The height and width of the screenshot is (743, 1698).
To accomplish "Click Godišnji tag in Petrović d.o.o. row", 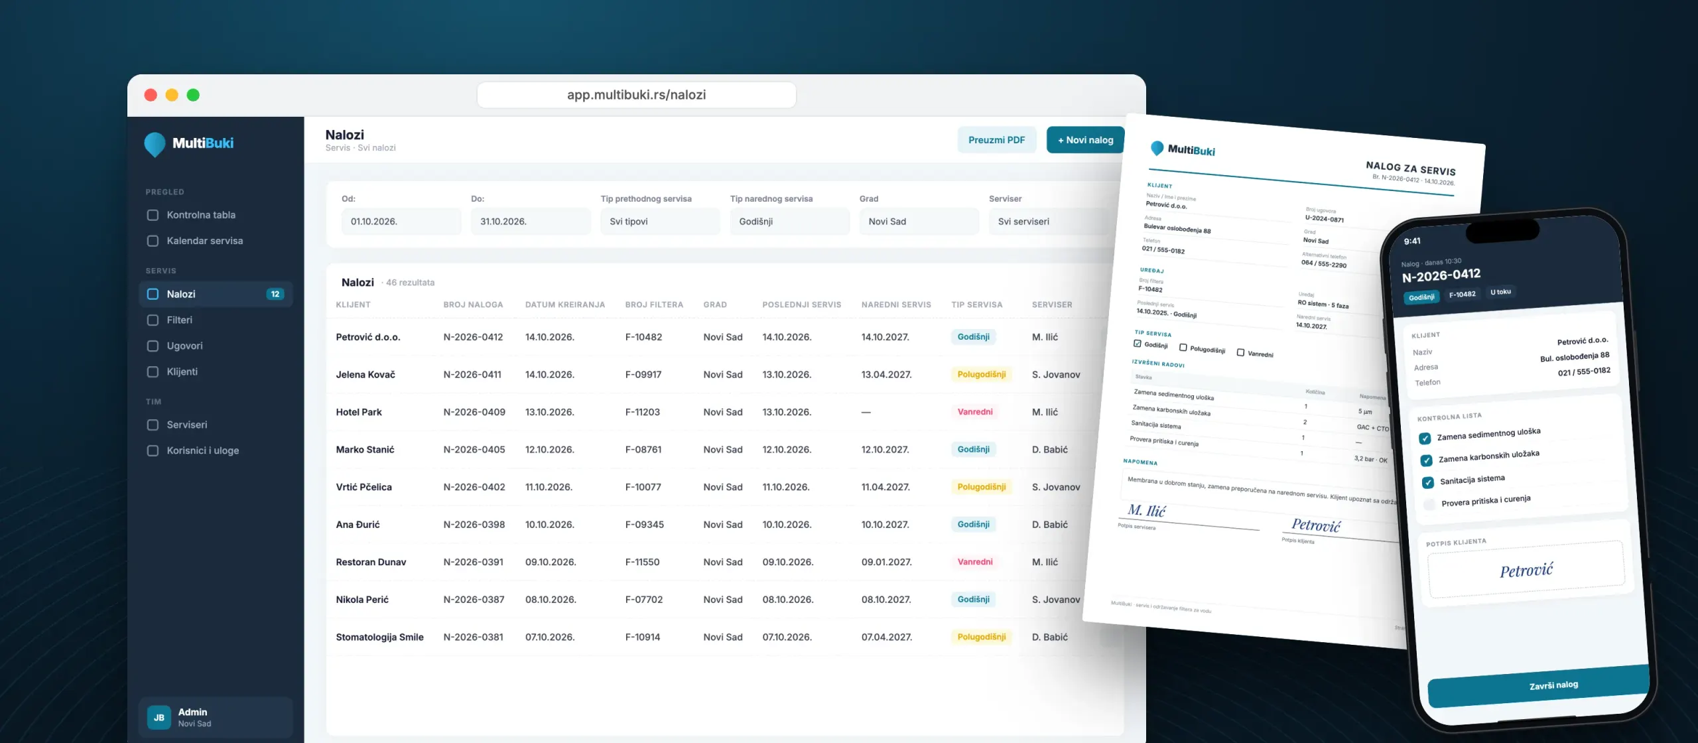I will pos(973,337).
